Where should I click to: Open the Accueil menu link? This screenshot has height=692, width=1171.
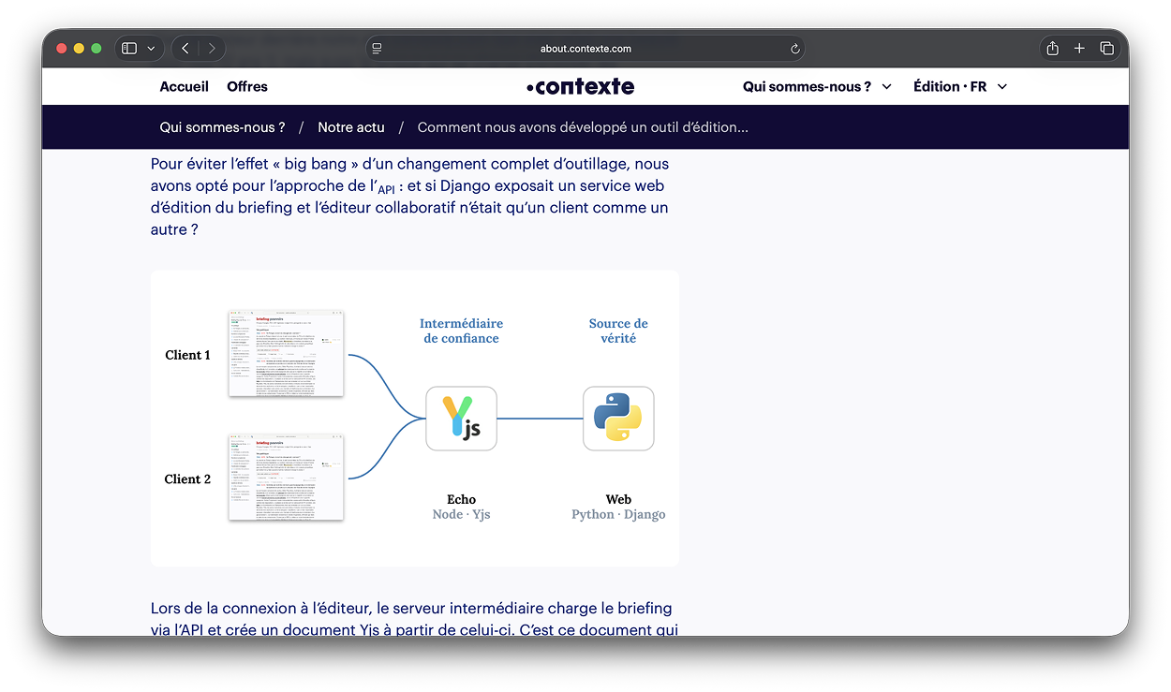pyautogui.click(x=185, y=86)
